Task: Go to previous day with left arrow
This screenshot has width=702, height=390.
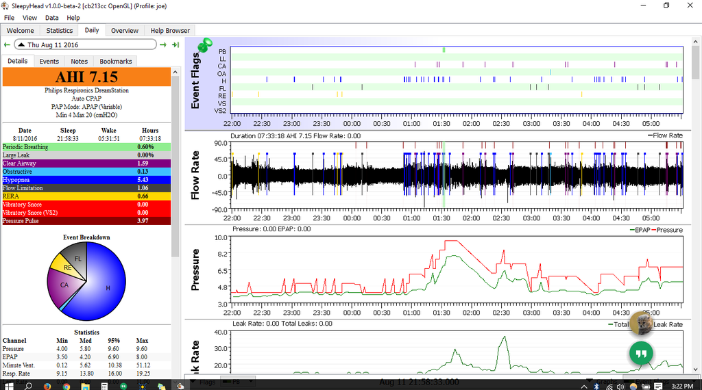Action: (x=7, y=44)
